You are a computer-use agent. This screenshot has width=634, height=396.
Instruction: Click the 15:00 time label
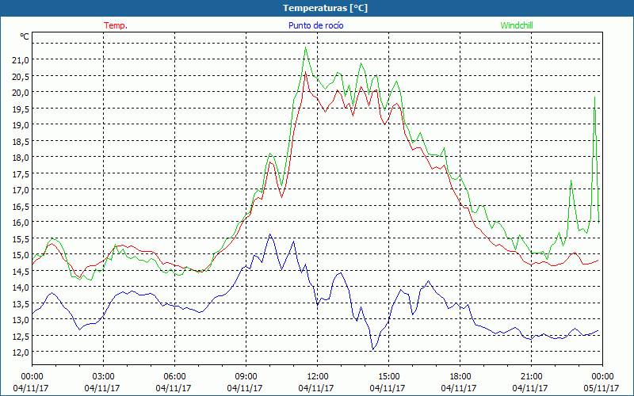click(388, 375)
